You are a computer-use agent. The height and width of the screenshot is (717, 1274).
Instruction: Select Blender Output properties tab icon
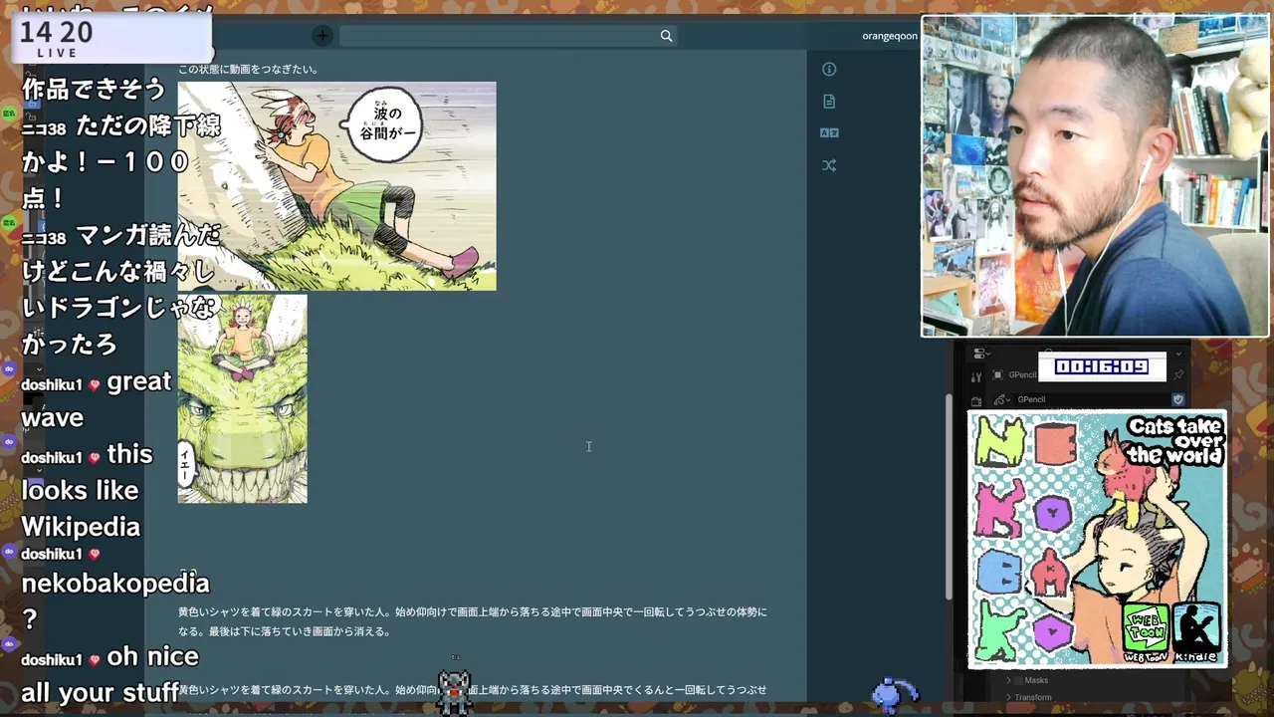coord(975,401)
